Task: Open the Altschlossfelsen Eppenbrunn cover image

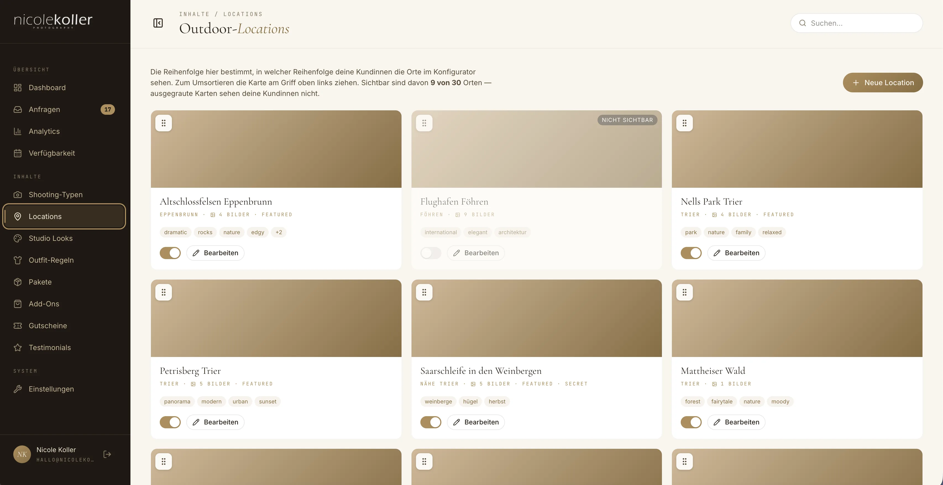Action: (x=276, y=149)
